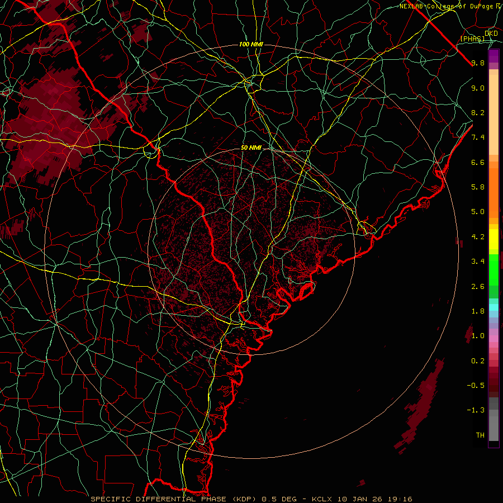Click the -0.5 scale value

(476, 386)
